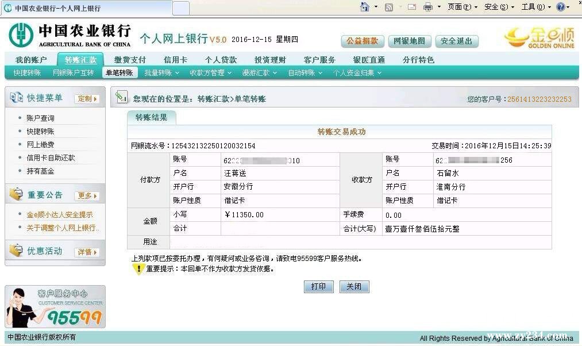Image resolution: width=582 pixels, height=346 pixels.
Task: Click the Read Mail envelope icon
Action: pyautogui.click(x=411, y=7)
